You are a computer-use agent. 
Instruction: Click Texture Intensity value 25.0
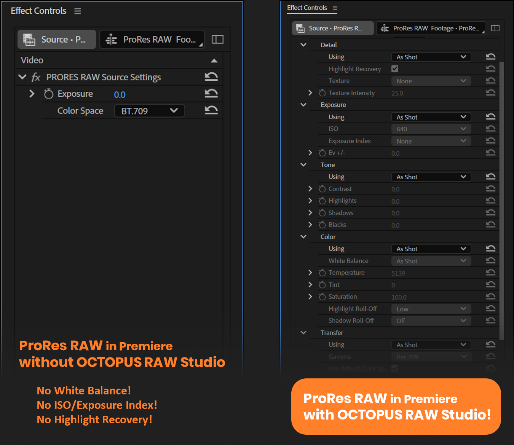pyautogui.click(x=397, y=93)
